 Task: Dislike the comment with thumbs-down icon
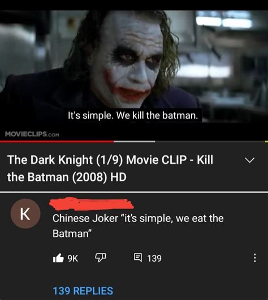[x=101, y=258]
